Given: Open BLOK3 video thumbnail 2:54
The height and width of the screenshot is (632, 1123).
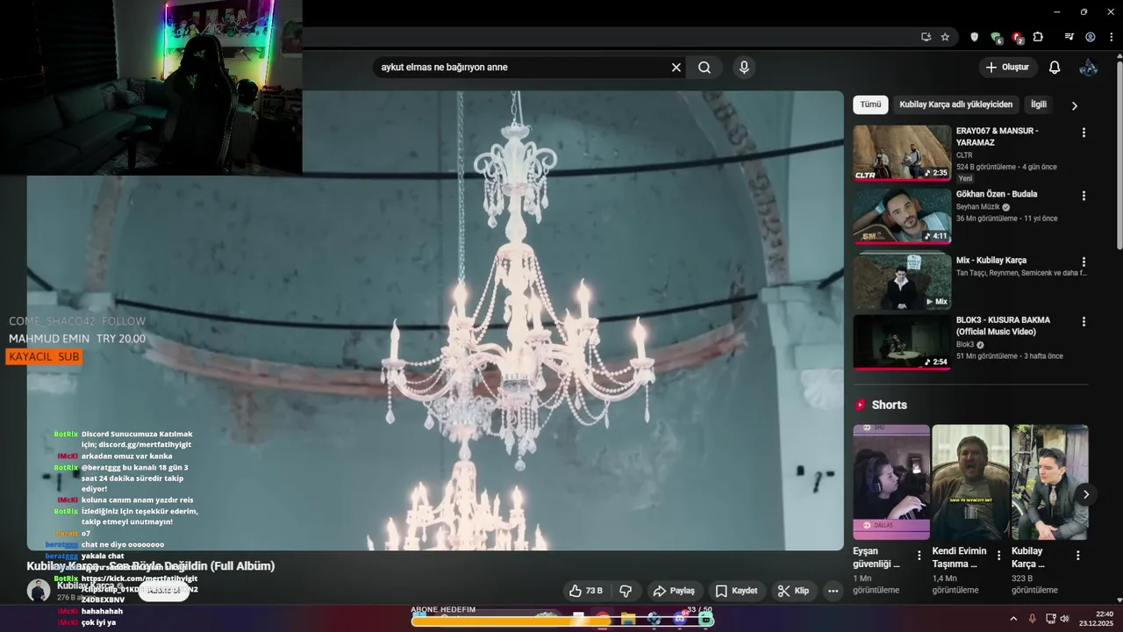Looking at the screenshot, I should click(x=902, y=342).
